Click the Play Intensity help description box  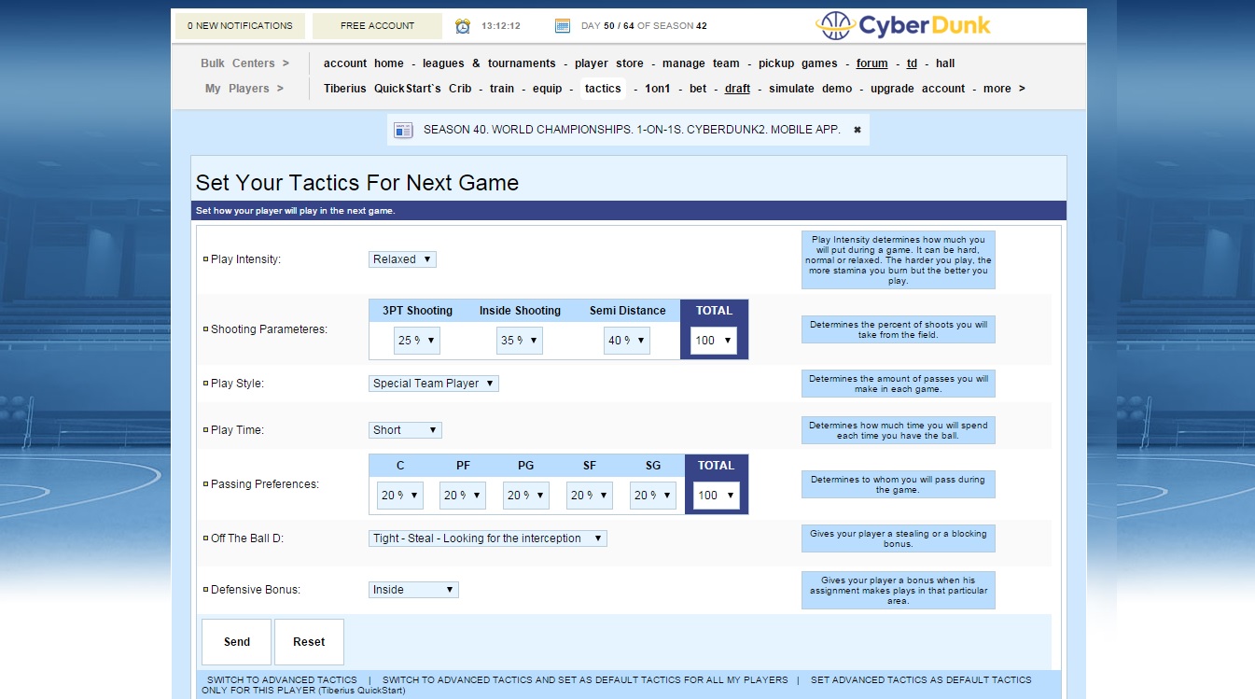click(x=898, y=259)
